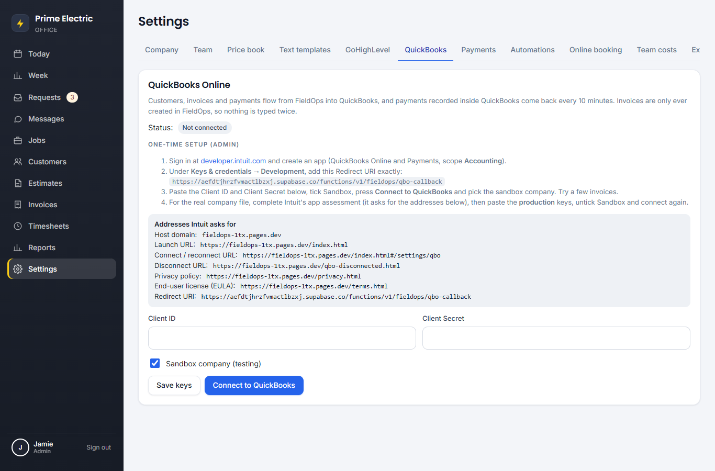Click the Requests inbox icon
This screenshot has height=471, width=715.
18,97
